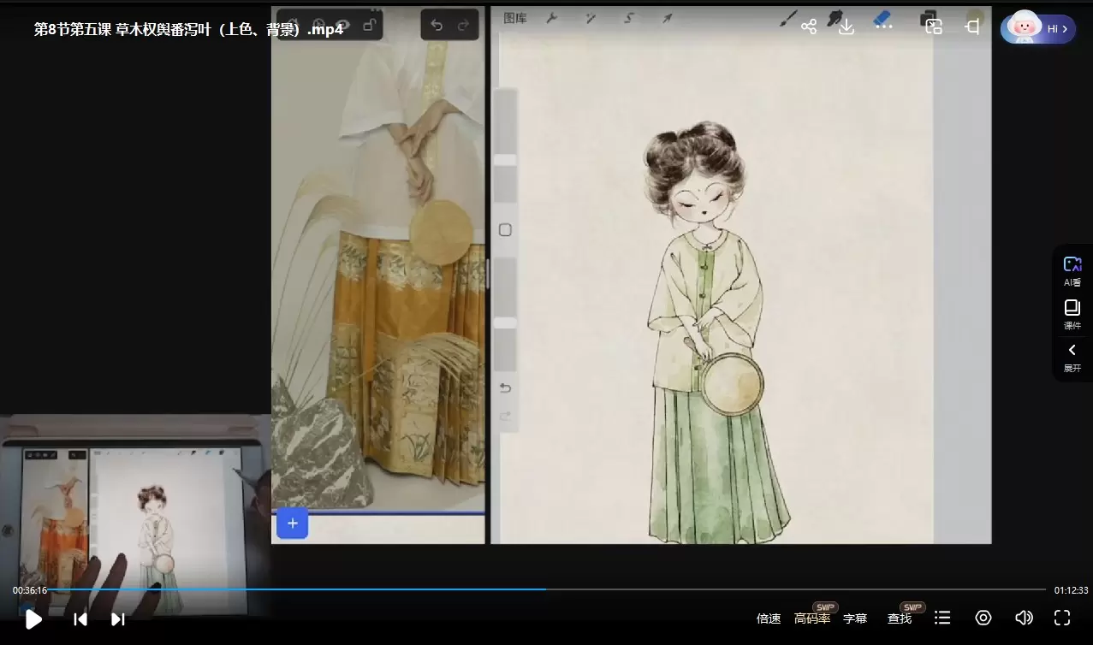
Task: Select the S-shaped Selection tool
Action: point(629,18)
